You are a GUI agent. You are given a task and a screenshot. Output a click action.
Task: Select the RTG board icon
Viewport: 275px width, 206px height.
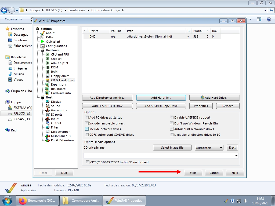point(48,89)
